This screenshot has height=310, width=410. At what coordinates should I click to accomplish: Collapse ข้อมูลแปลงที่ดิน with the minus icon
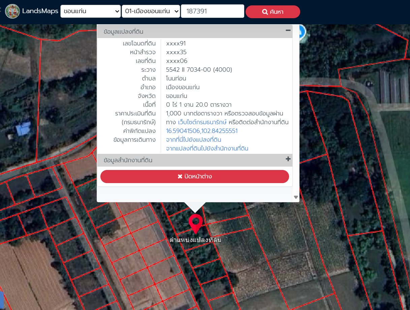(288, 30)
